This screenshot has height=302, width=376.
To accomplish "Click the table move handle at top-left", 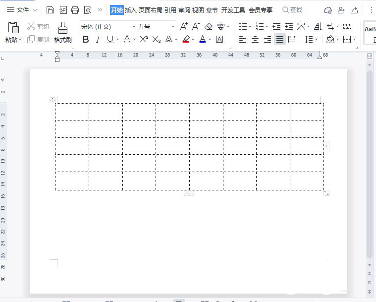I will pos(53,100).
